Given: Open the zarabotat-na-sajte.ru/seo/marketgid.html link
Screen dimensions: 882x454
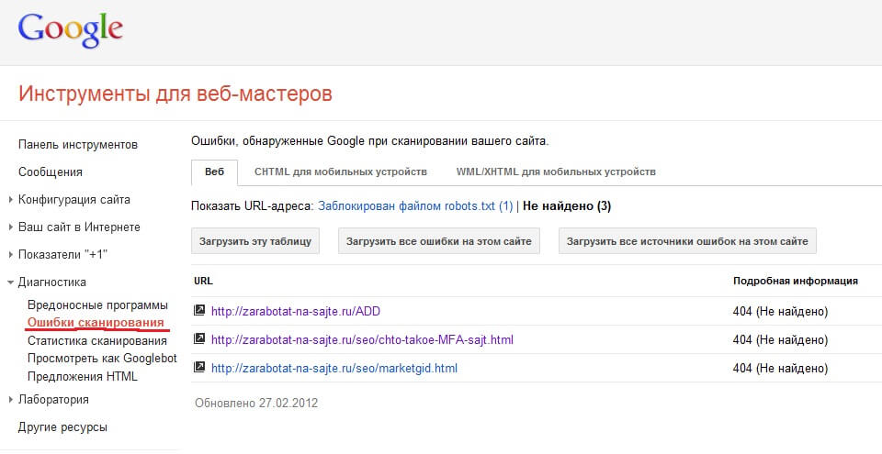Looking at the screenshot, I should 334,369.
